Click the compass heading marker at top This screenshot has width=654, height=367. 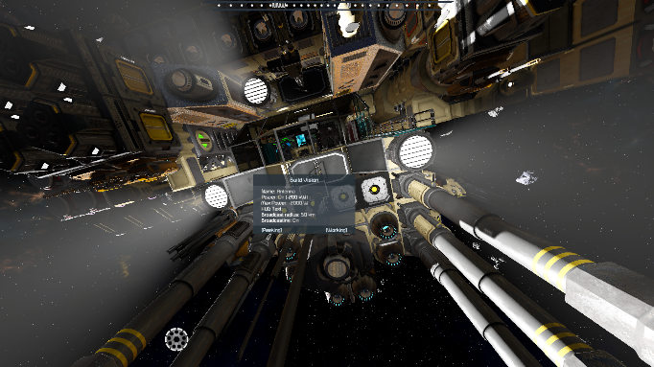pyautogui.click(x=279, y=6)
